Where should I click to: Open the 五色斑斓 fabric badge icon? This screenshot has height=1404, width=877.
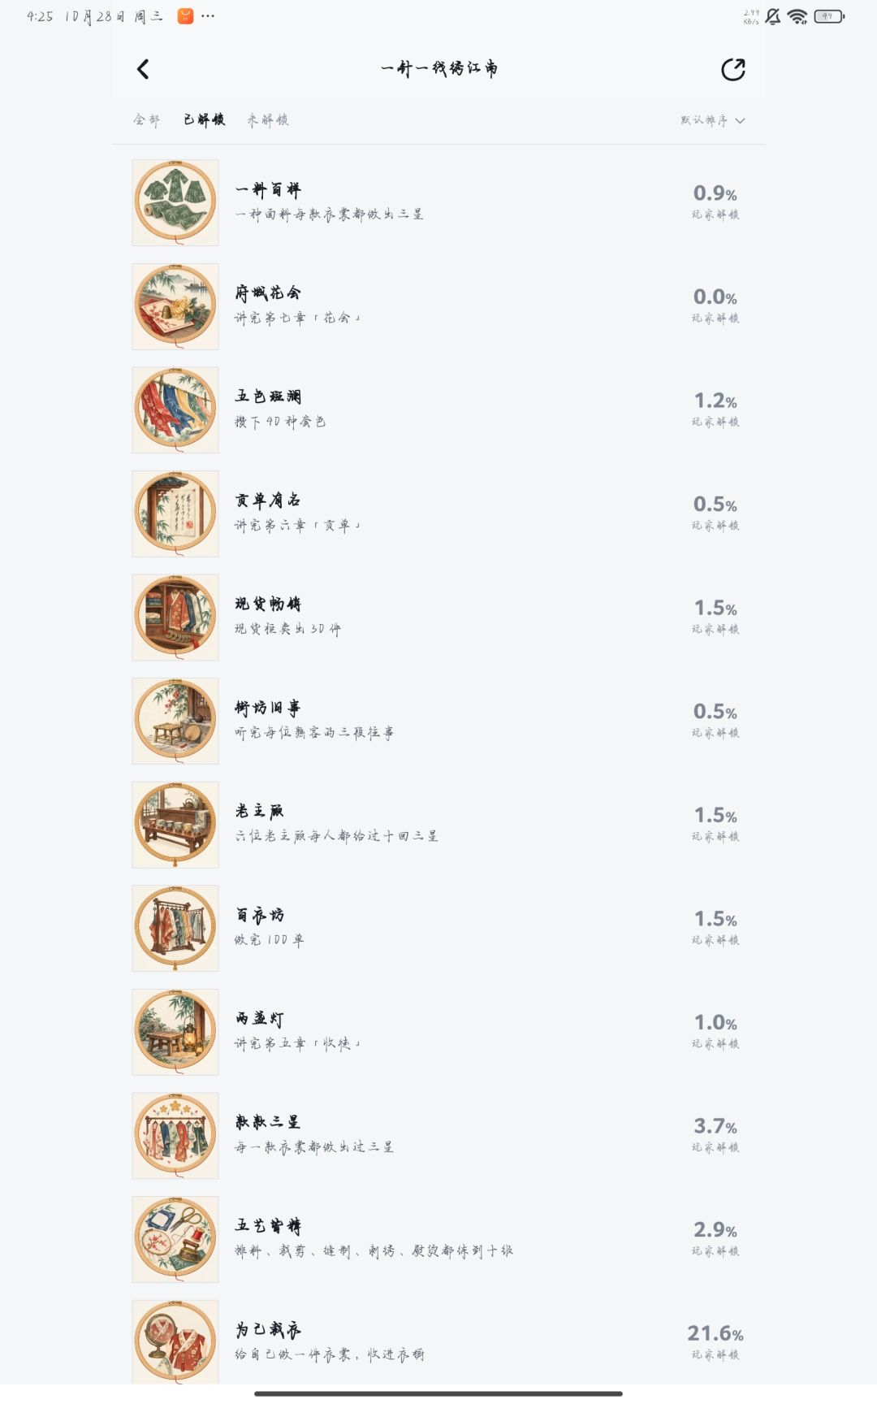click(x=175, y=409)
